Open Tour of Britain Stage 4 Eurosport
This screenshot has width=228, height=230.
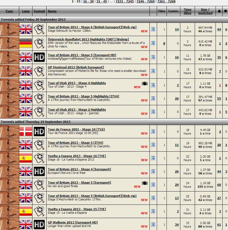click(79, 169)
